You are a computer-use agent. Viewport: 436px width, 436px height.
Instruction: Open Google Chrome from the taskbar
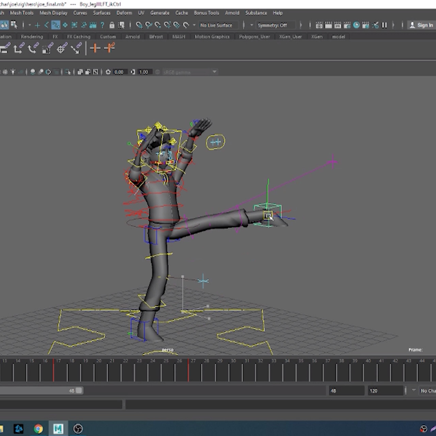coord(38,429)
